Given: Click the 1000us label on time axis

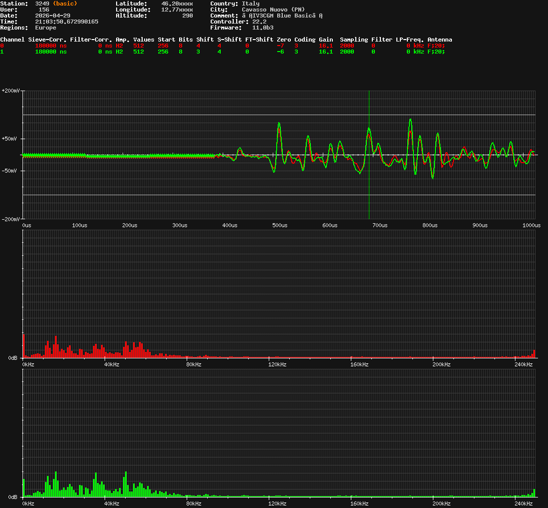Looking at the screenshot, I should coord(530,226).
